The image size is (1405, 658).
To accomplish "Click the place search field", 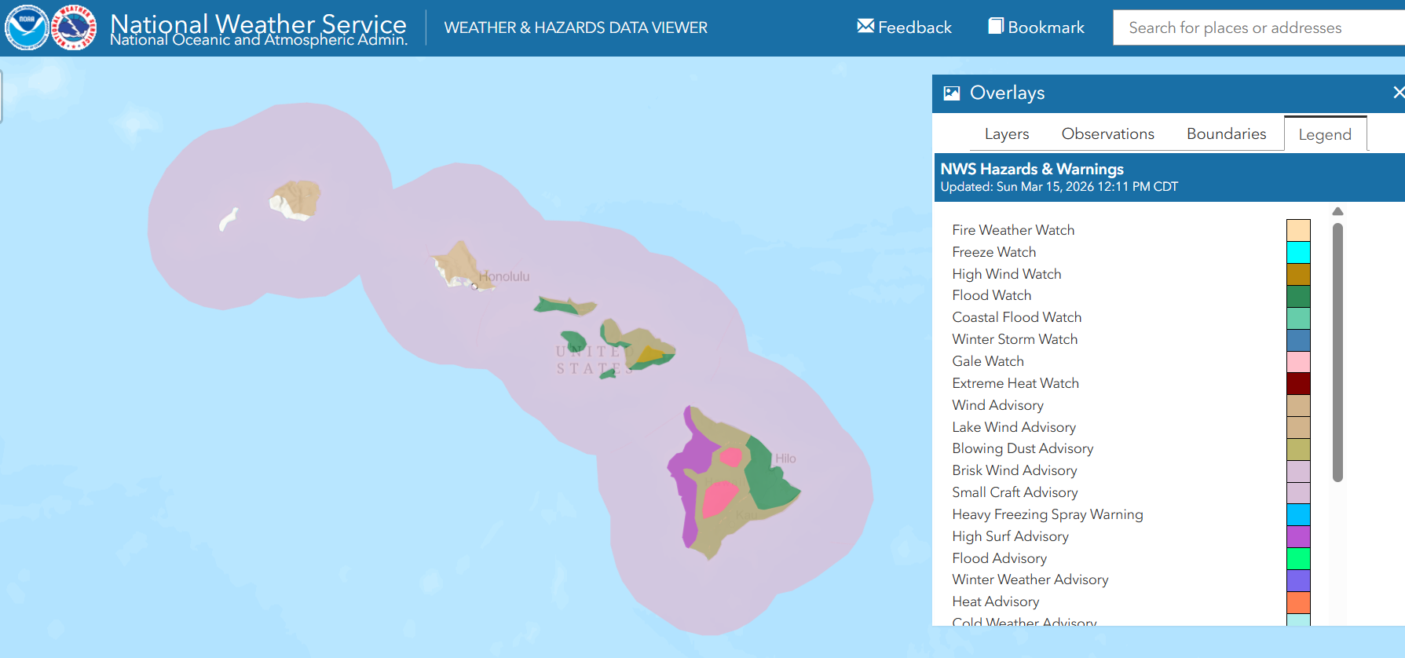I will click(x=1259, y=27).
